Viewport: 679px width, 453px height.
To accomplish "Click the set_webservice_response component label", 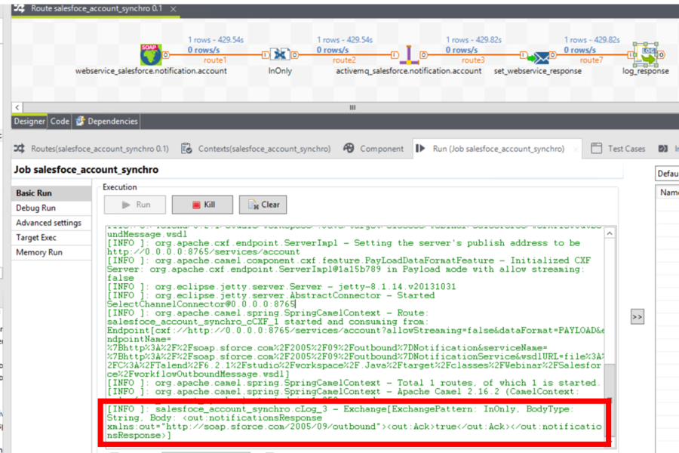I will tap(537, 71).
